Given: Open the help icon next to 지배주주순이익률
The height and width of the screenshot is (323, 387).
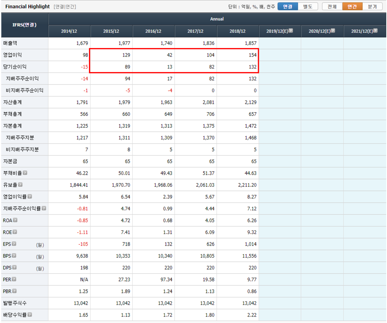Looking at the screenshot, I should click(x=44, y=208).
